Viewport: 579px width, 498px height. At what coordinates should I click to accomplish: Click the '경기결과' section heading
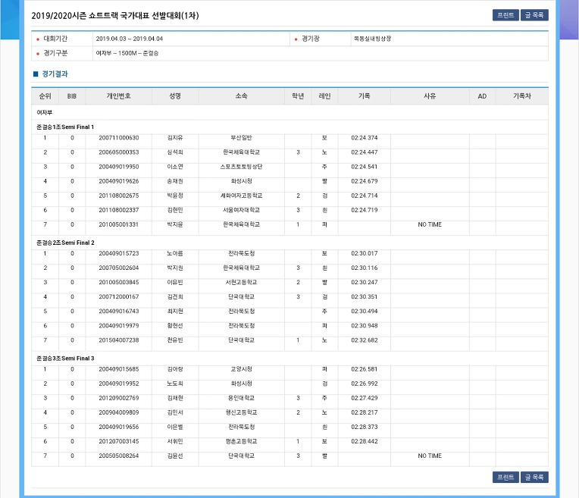pyautogui.click(x=55, y=74)
